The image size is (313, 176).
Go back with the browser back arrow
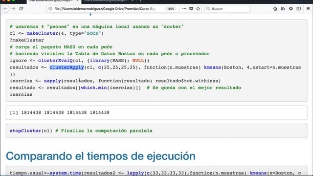[5, 9]
